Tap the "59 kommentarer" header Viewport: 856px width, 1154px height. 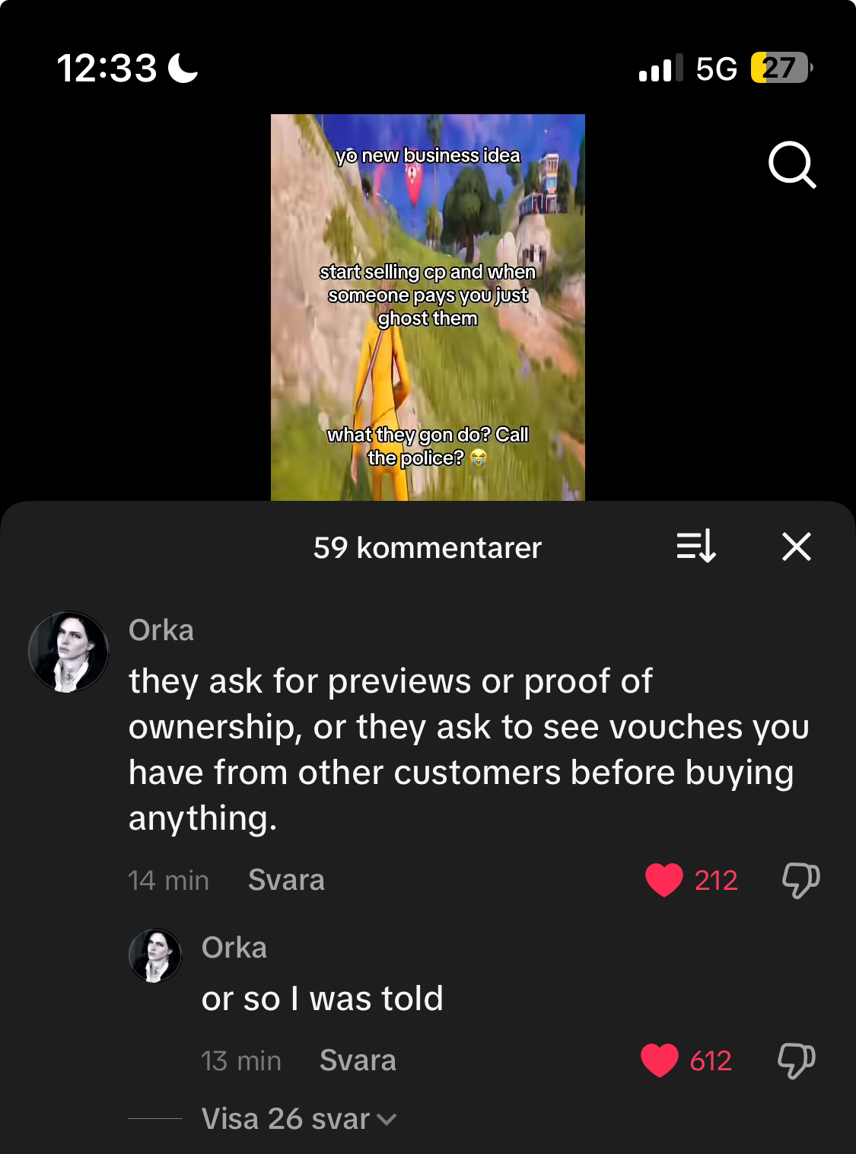pyautogui.click(x=428, y=547)
